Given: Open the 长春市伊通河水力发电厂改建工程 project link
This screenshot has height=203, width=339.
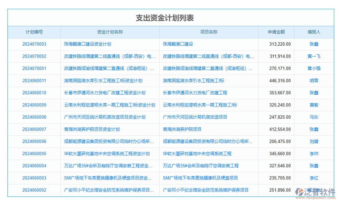Looking at the screenshot, I should (195, 93).
